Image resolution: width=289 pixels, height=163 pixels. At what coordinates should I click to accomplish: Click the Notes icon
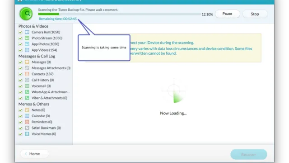click(27, 110)
